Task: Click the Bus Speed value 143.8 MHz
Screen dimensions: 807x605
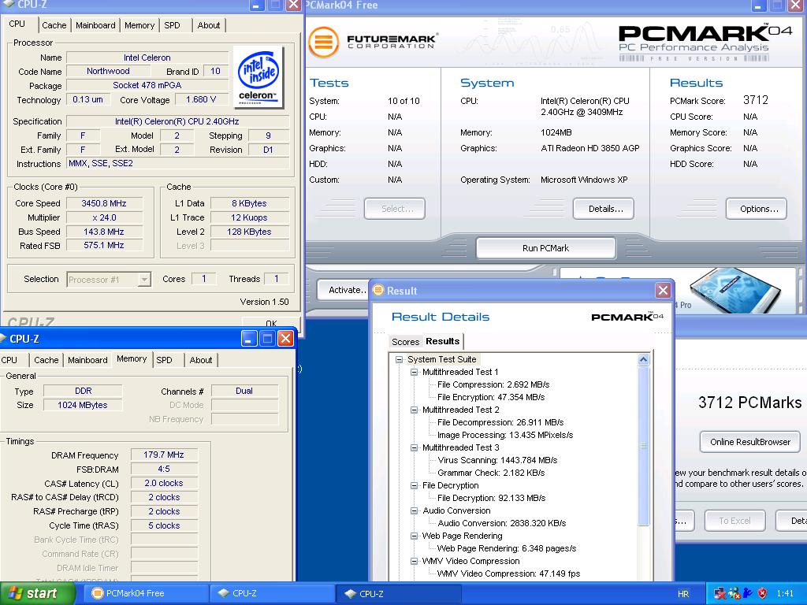Action: (103, 232)
